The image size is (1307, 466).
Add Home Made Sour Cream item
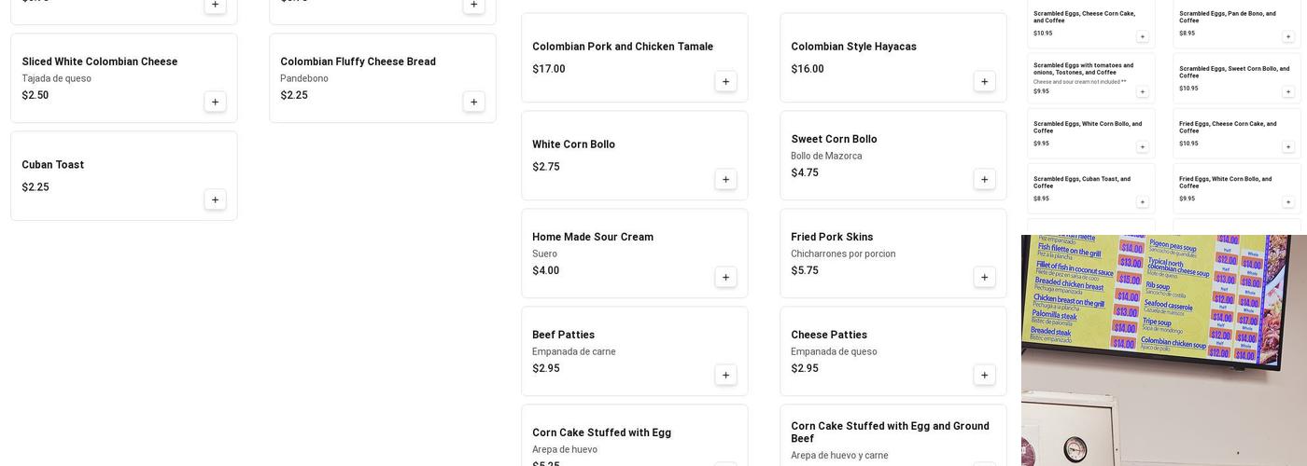[x=725, y=277]
